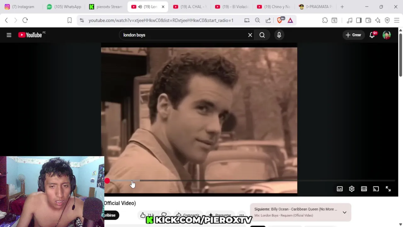Open video player settings gear
This screenshot has width=403, height=227.
click(352, 189)
